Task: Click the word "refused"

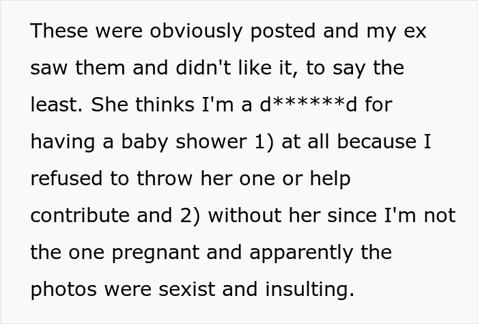Action: (x=66, y=178)
